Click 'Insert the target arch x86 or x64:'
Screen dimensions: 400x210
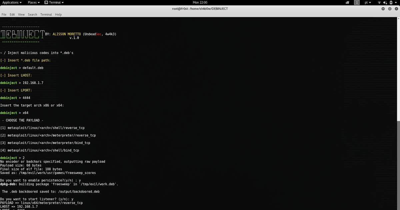point(32,105)
